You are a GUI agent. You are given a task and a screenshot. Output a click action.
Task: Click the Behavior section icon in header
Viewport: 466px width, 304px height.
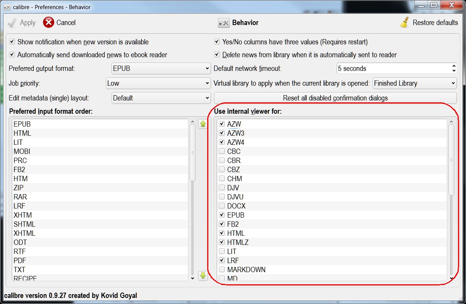click(x=224, y=23)
